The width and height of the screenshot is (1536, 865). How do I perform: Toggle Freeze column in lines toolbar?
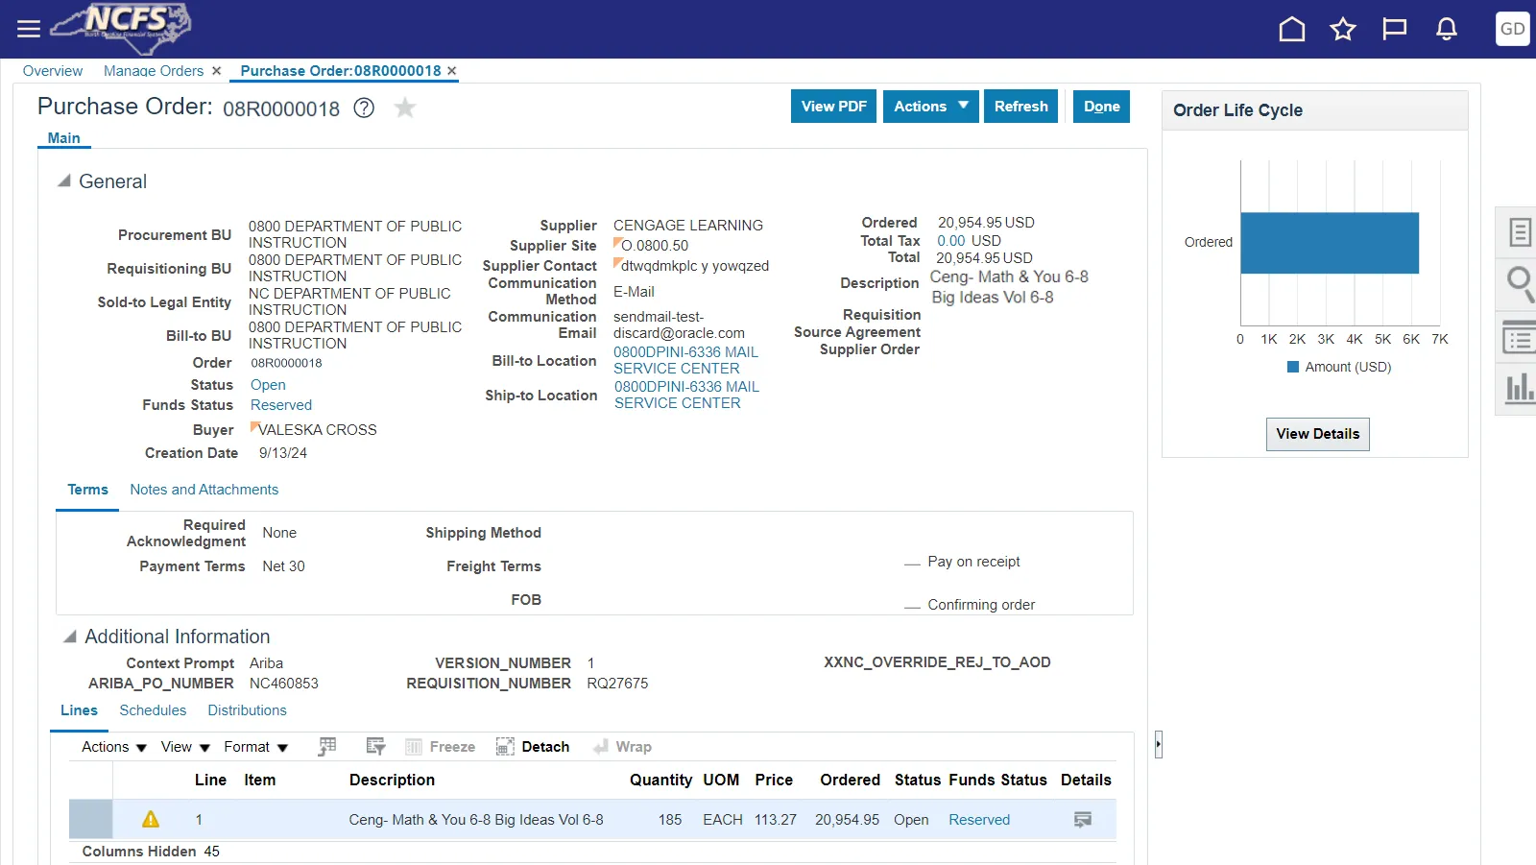click(441, 747)
